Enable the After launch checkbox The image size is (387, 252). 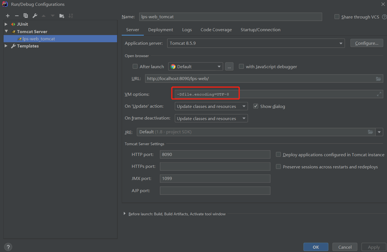coord(135,67)
